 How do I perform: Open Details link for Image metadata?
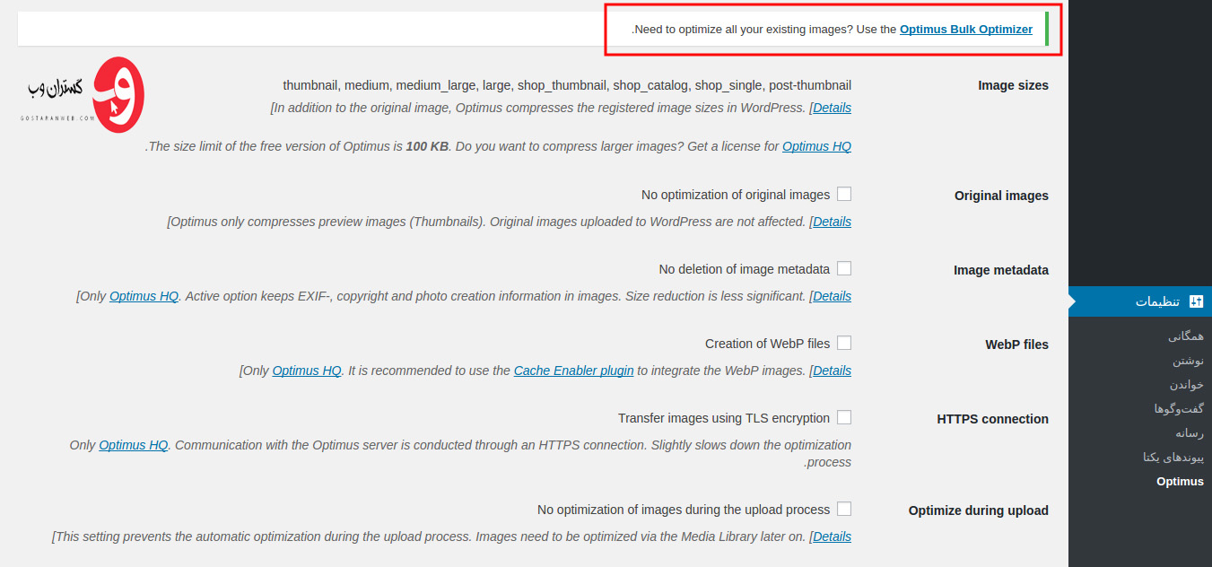click(832, 296)
